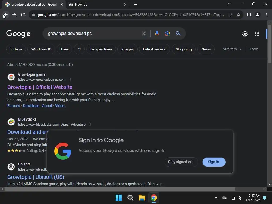272x204 pixels.
Task: View site information lock icon
Action: coord(33,15)
